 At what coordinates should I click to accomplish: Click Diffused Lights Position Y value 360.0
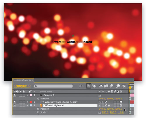pos(110,109)
